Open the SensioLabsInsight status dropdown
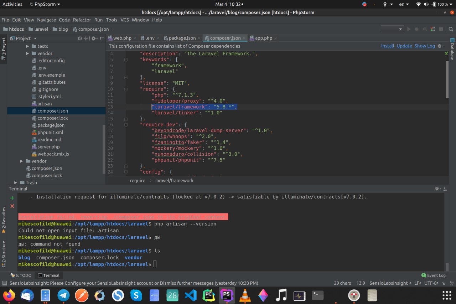The image size is (456, 304). tap(390, 283)
